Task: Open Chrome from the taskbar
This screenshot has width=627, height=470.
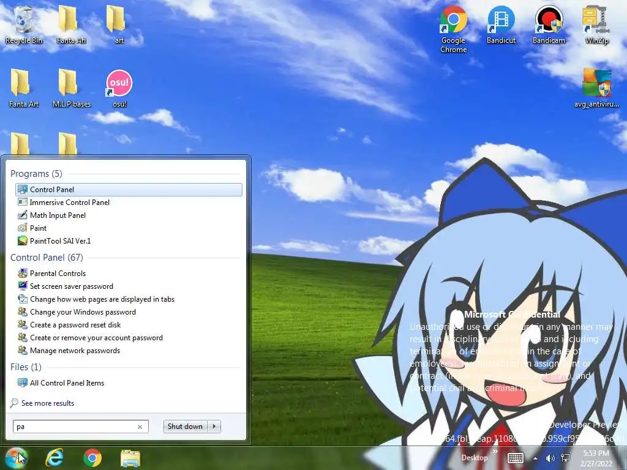Action: click(92, 458)
